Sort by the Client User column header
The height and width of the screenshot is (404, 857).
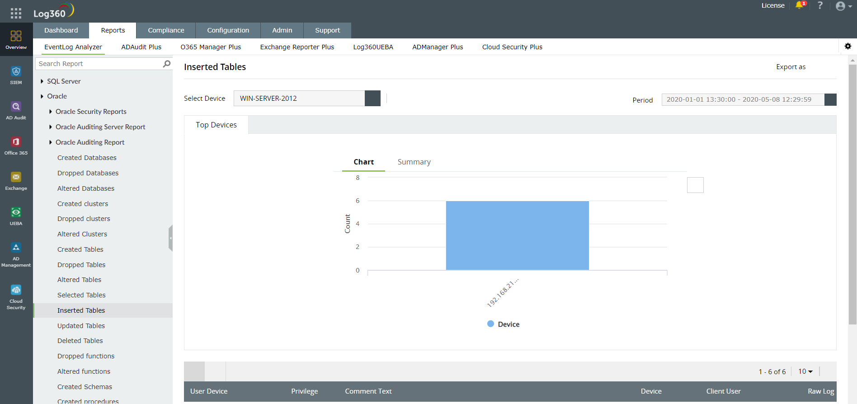pos(723,391)
